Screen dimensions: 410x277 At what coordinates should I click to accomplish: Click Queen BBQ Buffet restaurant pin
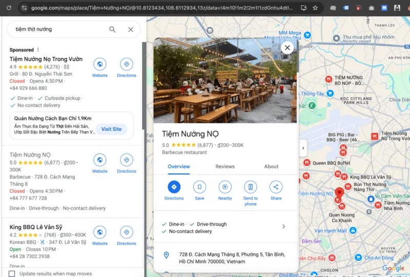click(306, 163)
